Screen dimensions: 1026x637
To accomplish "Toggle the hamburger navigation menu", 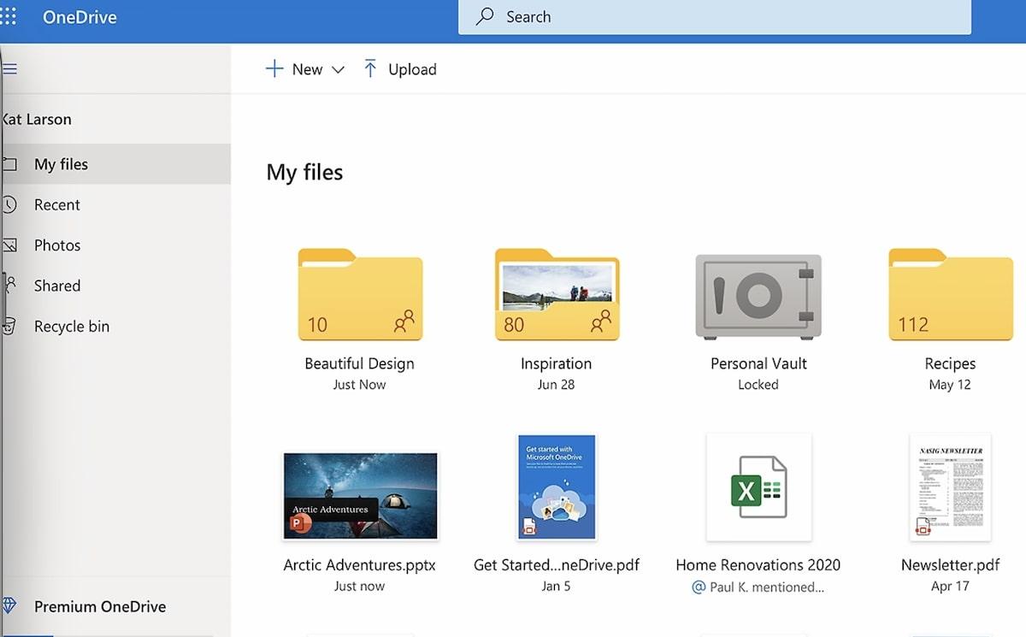I will tap(9, 69).
